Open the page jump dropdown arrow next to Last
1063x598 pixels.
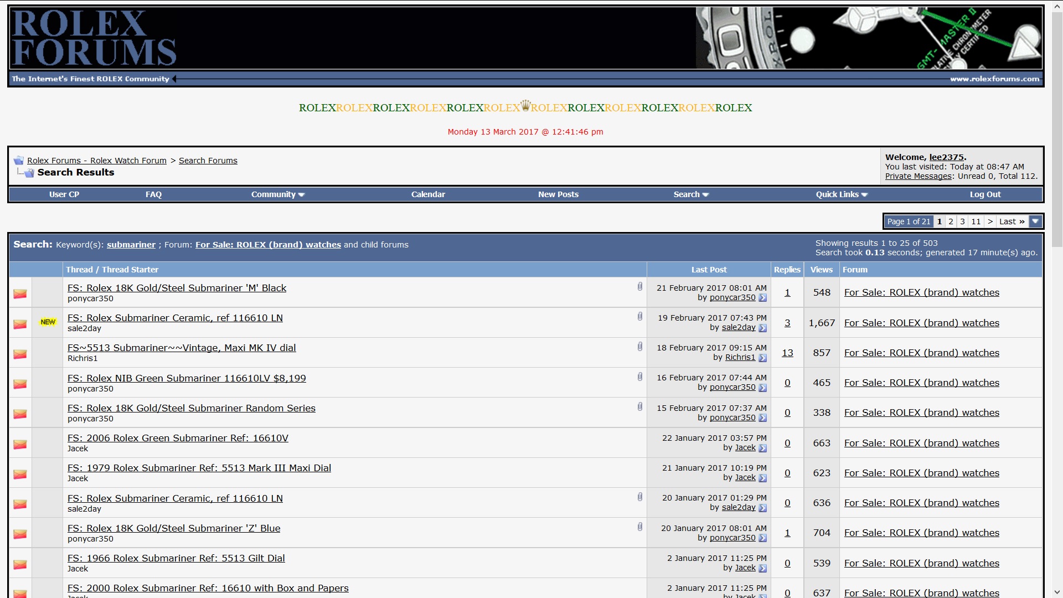tap(1035, 221)
